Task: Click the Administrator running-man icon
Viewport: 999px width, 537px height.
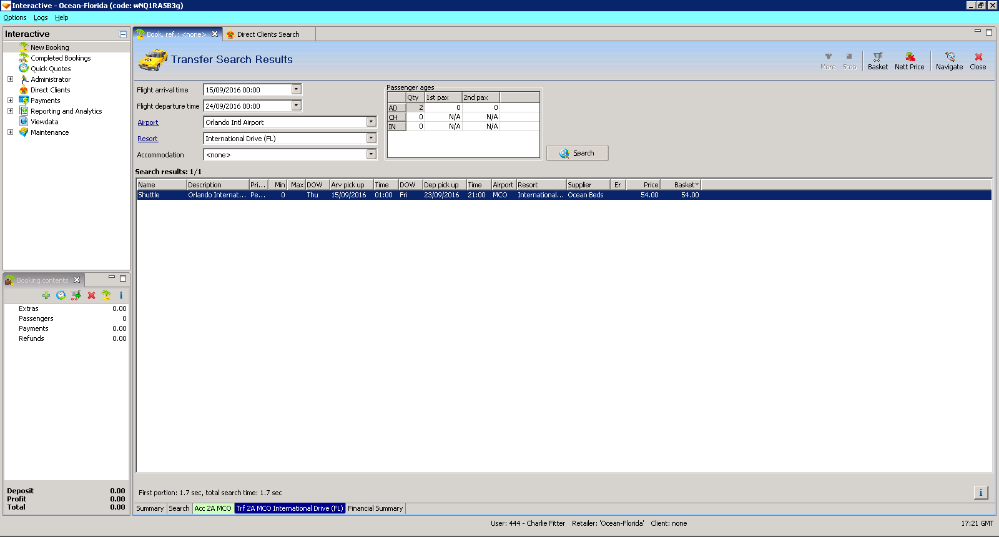Action: coord(24,79)
